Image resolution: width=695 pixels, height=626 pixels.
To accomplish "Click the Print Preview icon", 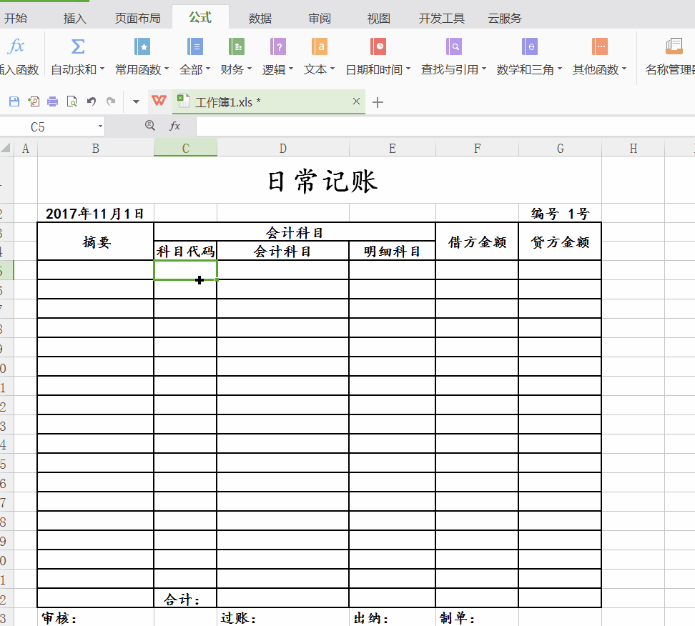I will (x=71, y=101).
